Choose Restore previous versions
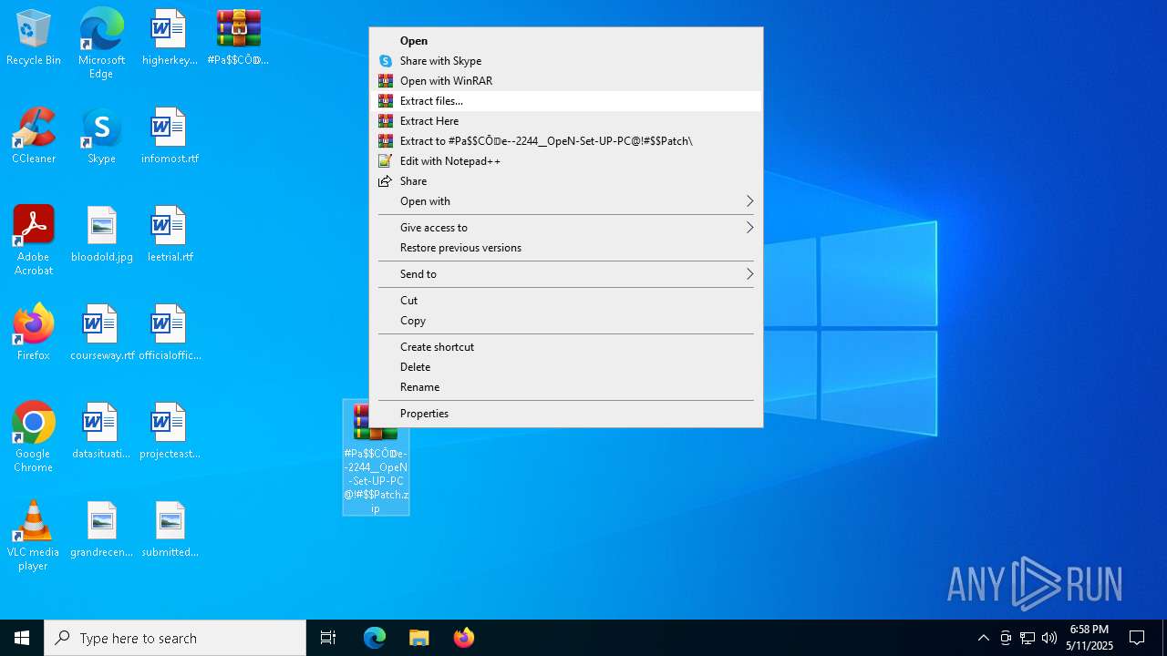 click(x=565, y=248)
